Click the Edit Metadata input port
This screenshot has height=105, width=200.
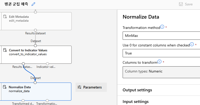click(35, 12)
